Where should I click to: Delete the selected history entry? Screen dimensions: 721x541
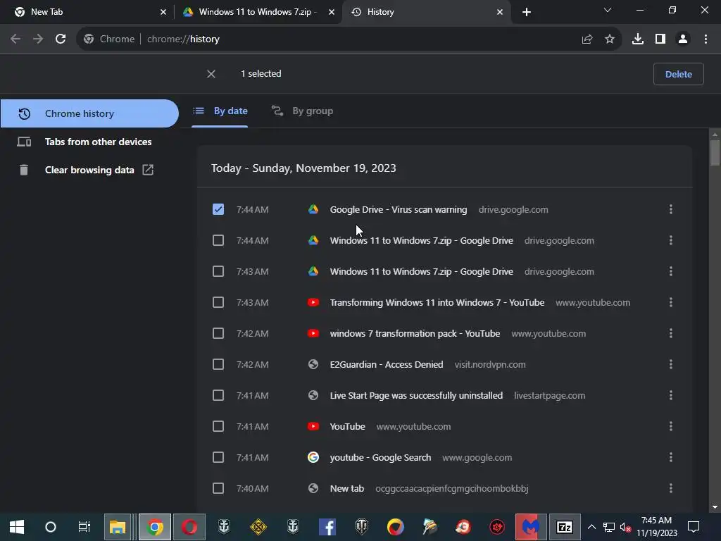(x=678, y=74)
